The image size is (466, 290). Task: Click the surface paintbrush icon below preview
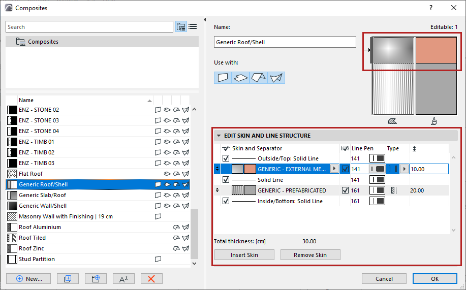coord(434,121)
